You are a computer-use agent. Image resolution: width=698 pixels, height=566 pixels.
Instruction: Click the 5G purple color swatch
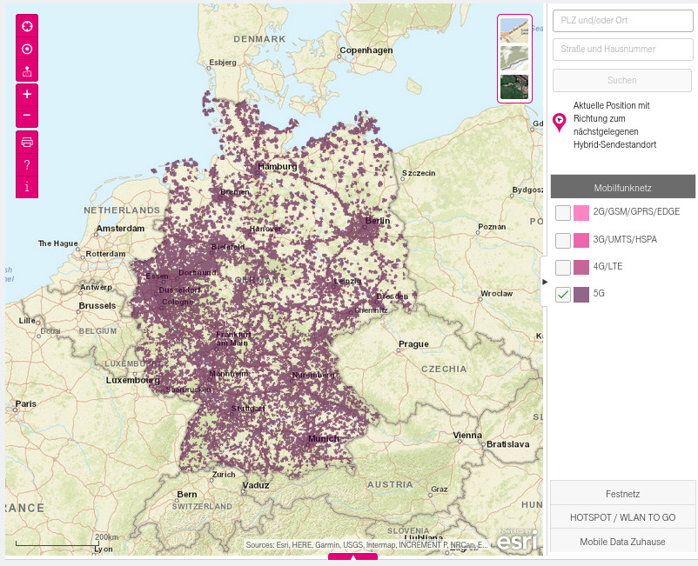pyautogui.click(x=581, y=294)
